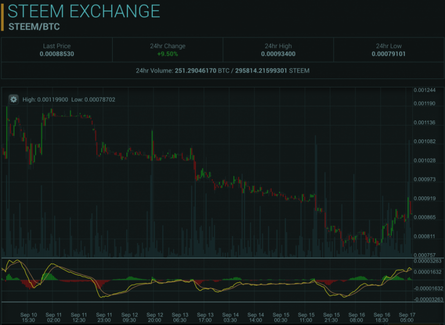Click the 0.001190 price axis label

click(424, 104)
